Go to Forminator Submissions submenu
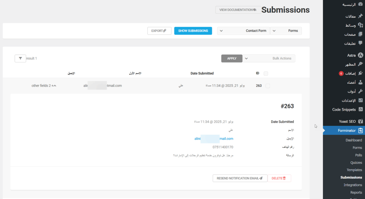Image resolution: width=365 pixels, height=199 pixels. pyautogui.click(x=351, y=177)
